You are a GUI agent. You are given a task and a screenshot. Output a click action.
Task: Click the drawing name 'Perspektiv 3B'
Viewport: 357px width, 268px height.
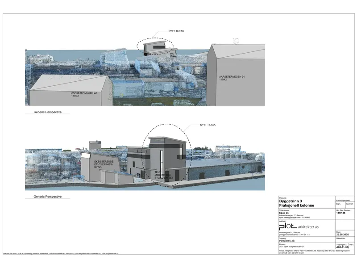(287, 241)
